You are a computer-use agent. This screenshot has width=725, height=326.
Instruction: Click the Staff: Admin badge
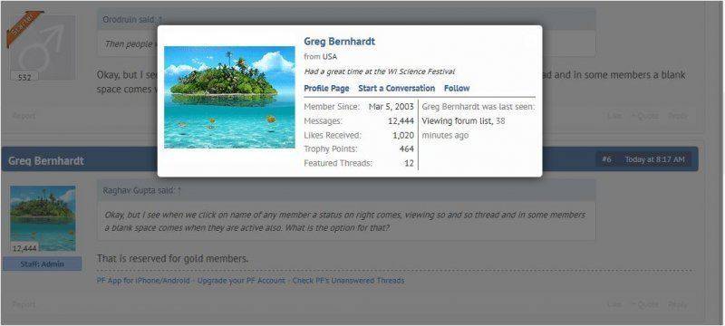click(42, 264)
